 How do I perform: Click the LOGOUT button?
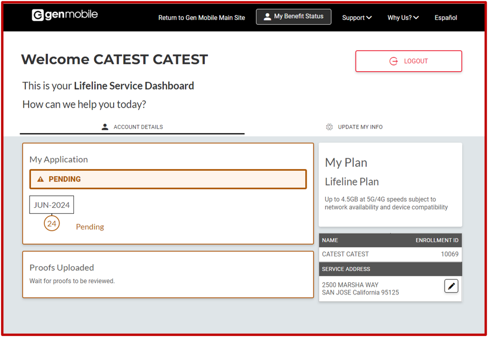409,61
